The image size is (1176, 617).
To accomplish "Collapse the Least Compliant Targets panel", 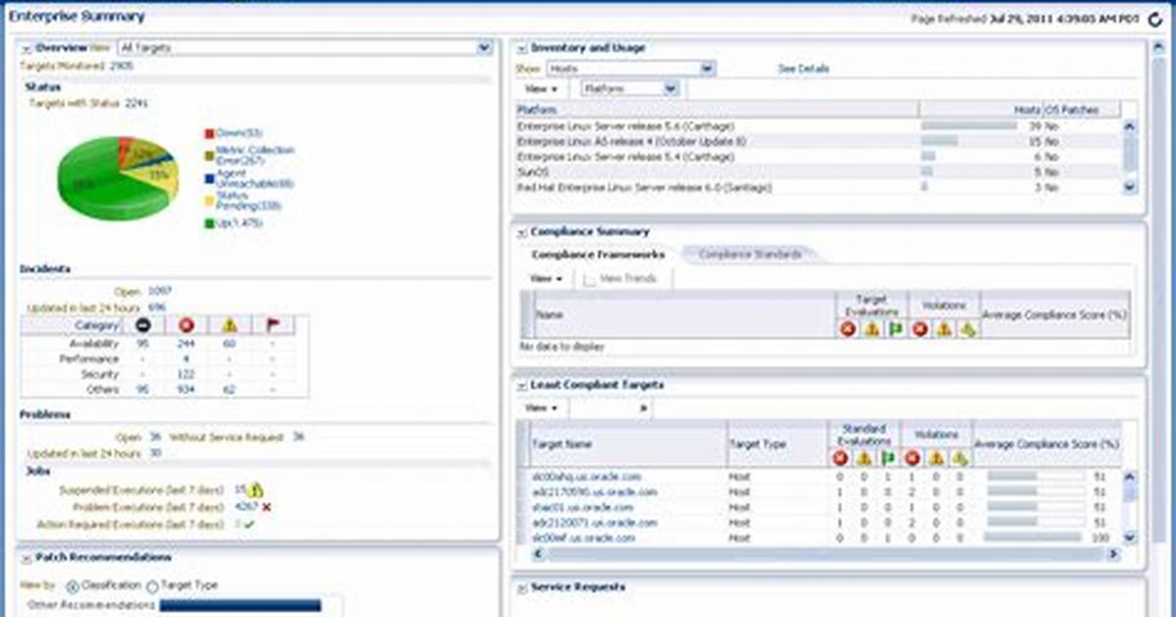I will [x=522, y=386].
